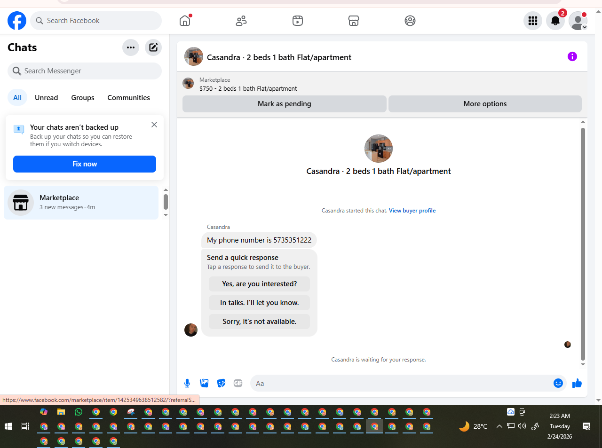The height and width of the screenshot is (448, 602).
Task: Click the chat list scrollbar down arrow
Action: [166, 215]
